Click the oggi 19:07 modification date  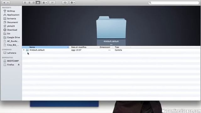(x=76, y=50)
